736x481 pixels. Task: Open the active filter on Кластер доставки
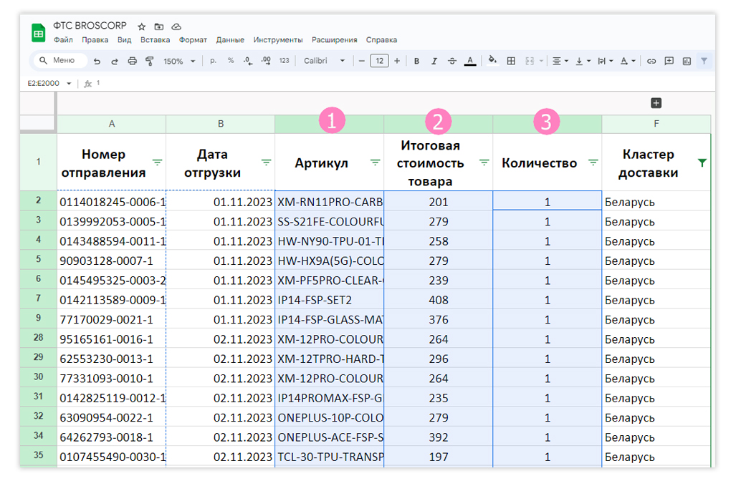tap(702, 162)
